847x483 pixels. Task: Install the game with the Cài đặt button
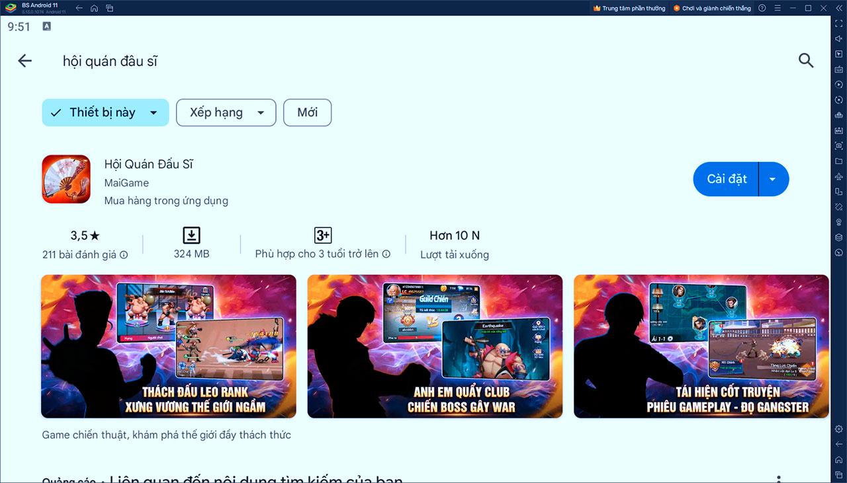727,179
